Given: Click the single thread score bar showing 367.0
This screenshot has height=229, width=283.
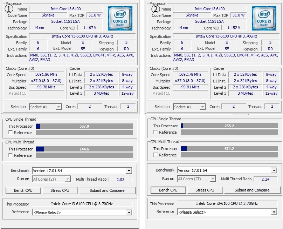Looking at the screenshot, I should pyautogui.click(x=84, y=126).
